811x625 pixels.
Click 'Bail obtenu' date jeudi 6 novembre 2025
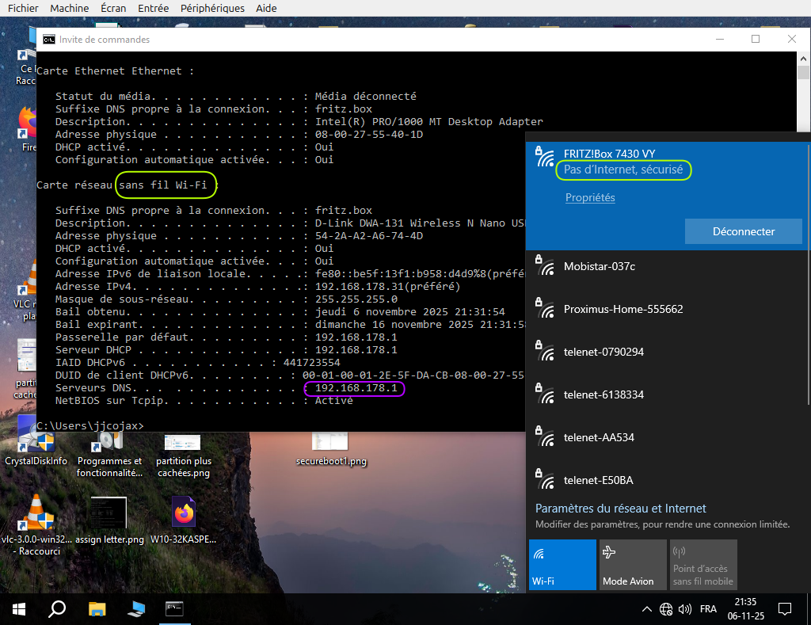pos(409,312)
